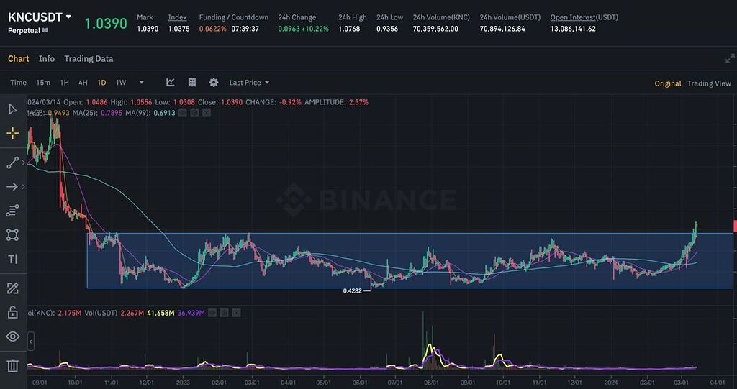Click the underlined Index link

pos(177,17)
